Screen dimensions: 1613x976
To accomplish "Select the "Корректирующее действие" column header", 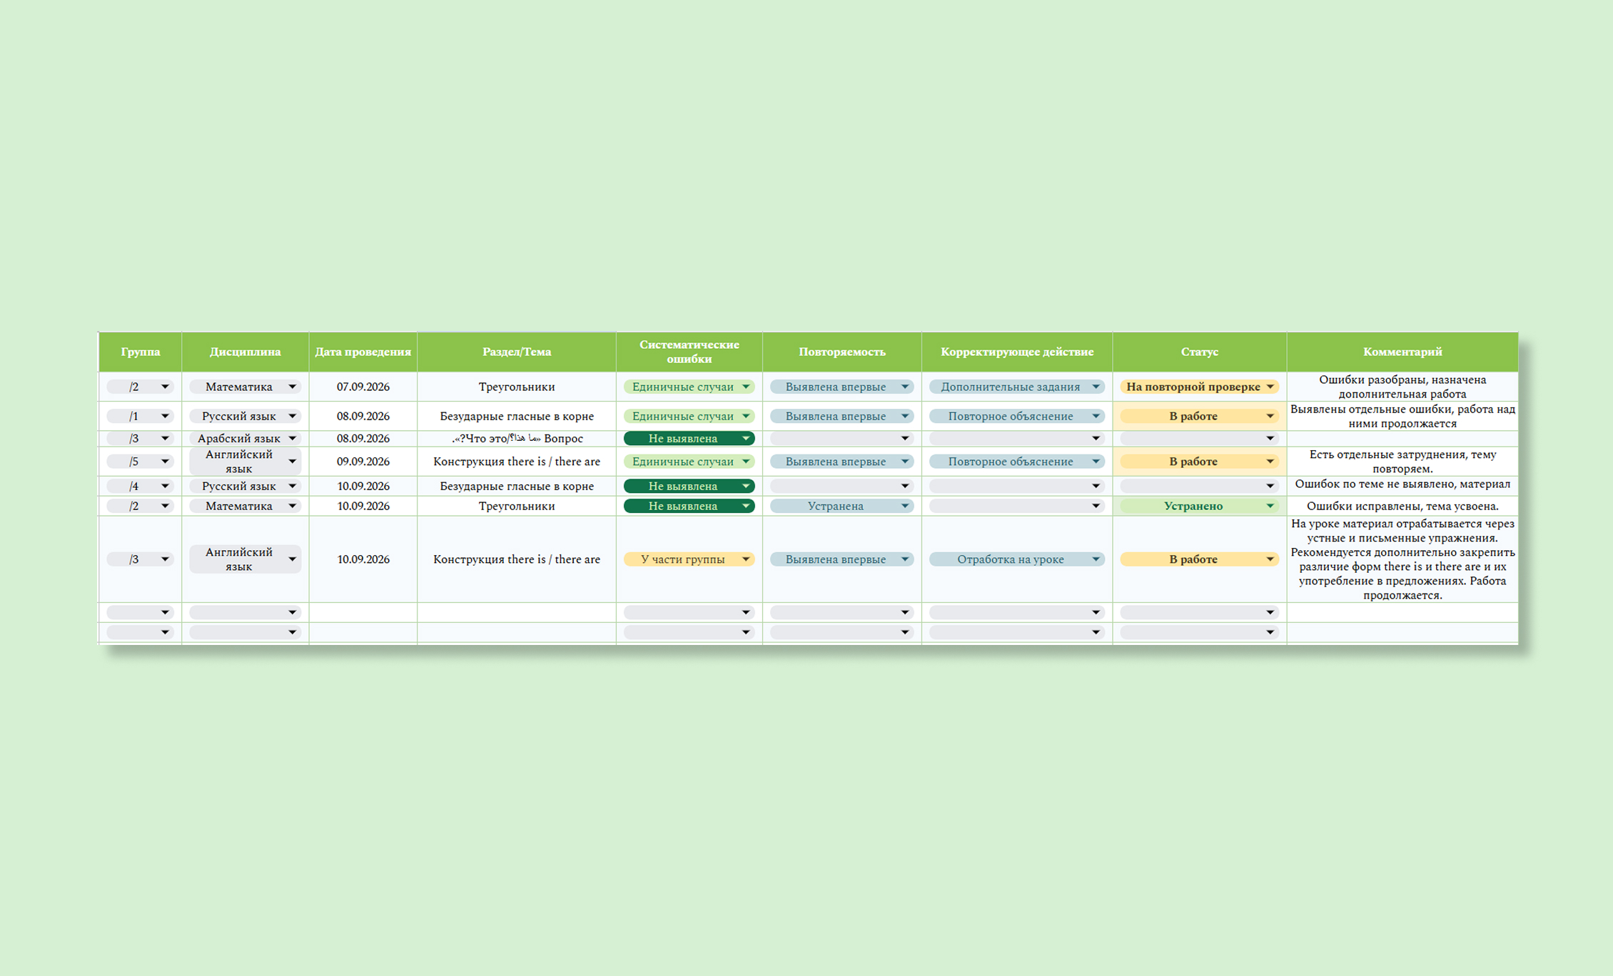I will (x=1016, y=352).
